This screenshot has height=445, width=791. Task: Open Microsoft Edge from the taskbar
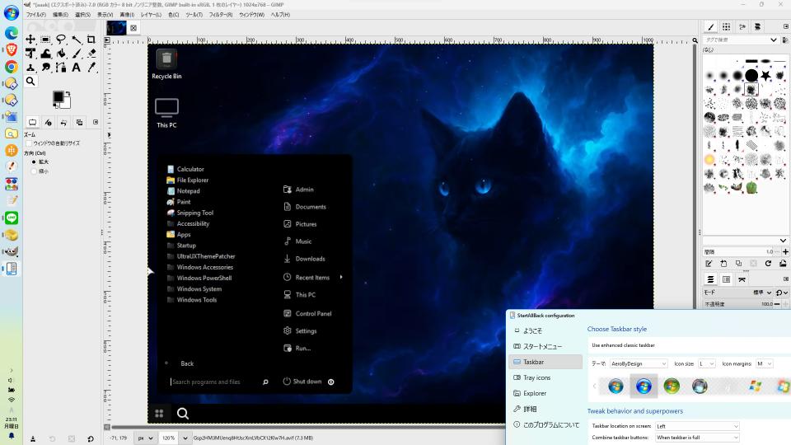[11, 33]
